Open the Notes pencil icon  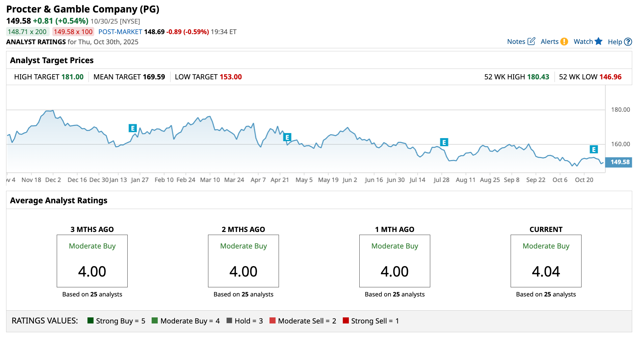tap(531, 41)
